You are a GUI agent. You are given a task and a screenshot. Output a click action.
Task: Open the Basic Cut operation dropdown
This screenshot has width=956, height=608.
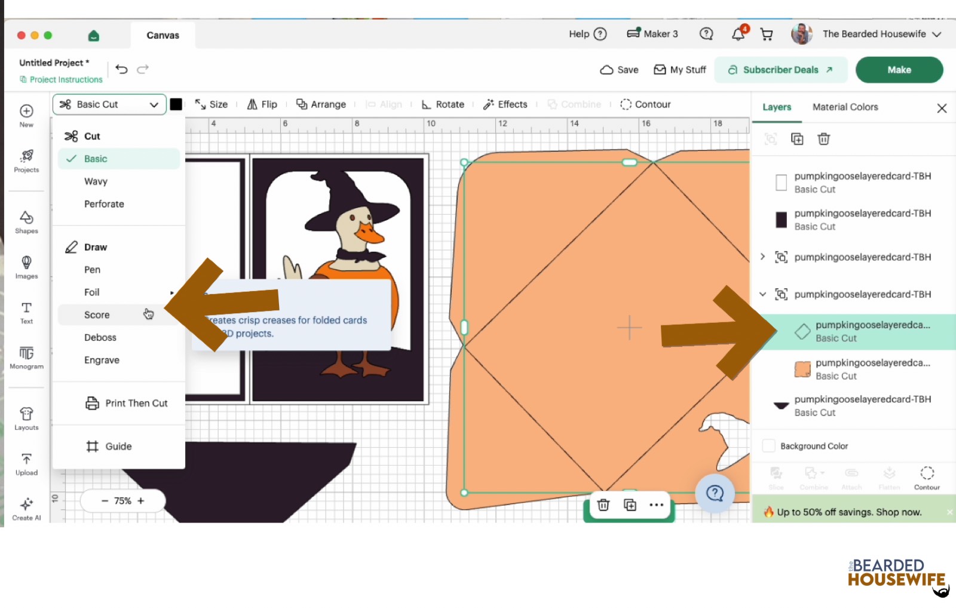tap(109, 105)
